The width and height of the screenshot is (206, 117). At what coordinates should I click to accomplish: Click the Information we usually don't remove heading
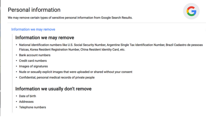53,89
